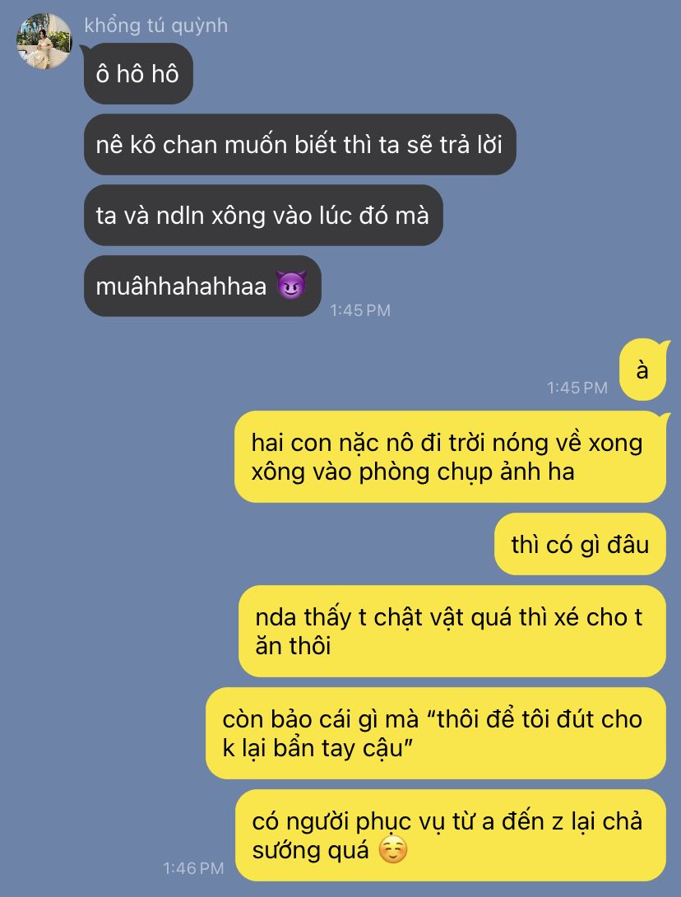Tap message starting "nê kô chan muốn biết"

tap(300, 144)
